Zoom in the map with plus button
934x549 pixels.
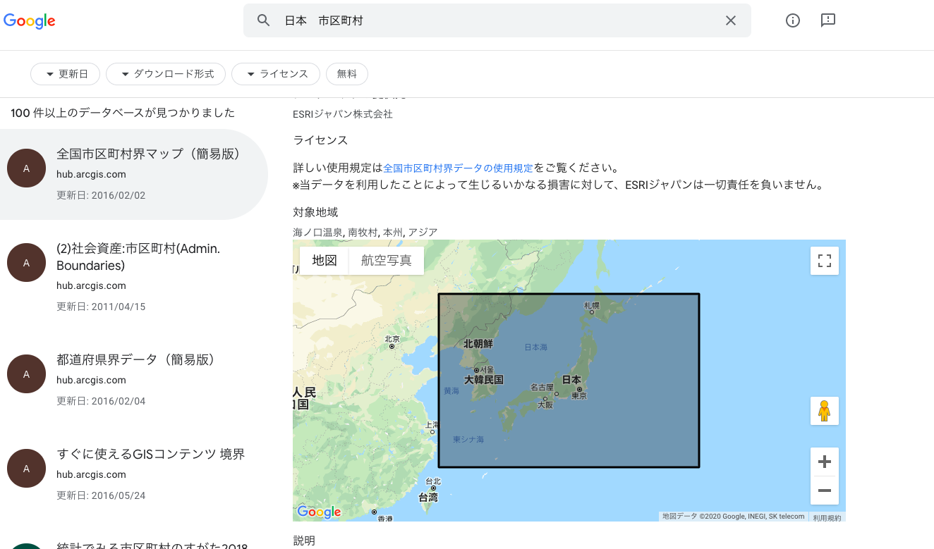[x=825, y=462]
